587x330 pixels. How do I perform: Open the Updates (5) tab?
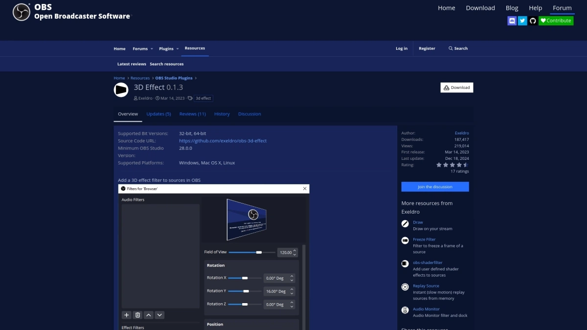[158, 113]
